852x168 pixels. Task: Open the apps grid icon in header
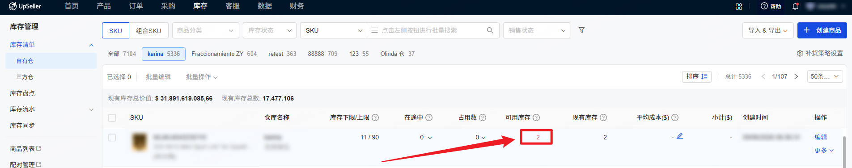pos(739,6)
